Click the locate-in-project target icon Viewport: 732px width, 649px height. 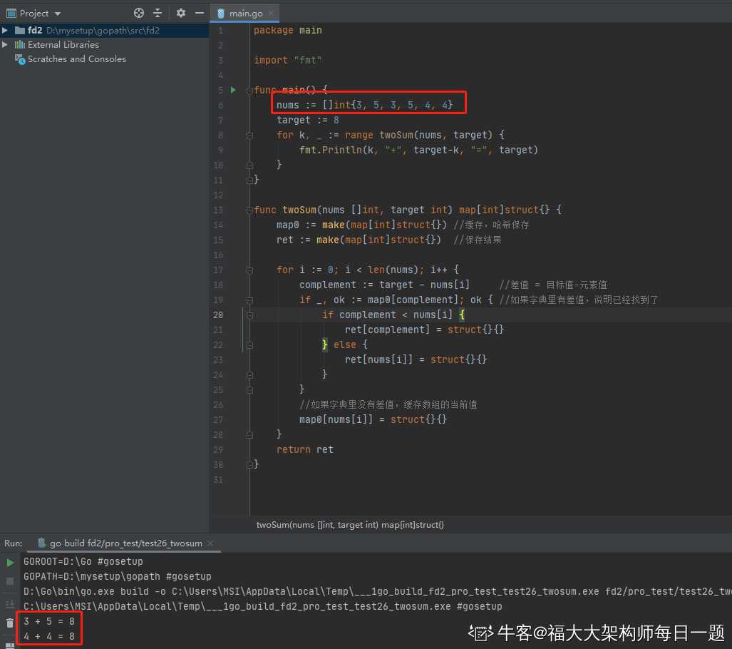click(139, 13)
